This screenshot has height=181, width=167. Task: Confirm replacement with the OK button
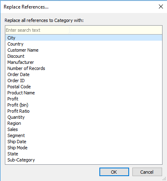(114, 172)
